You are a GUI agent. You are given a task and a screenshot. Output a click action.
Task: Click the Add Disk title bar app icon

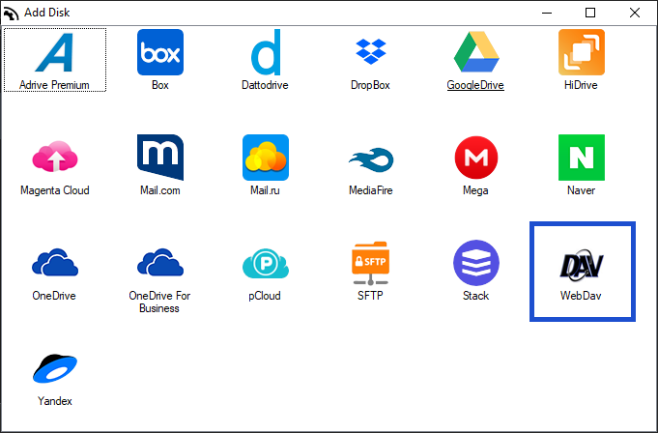pos(11,13)
